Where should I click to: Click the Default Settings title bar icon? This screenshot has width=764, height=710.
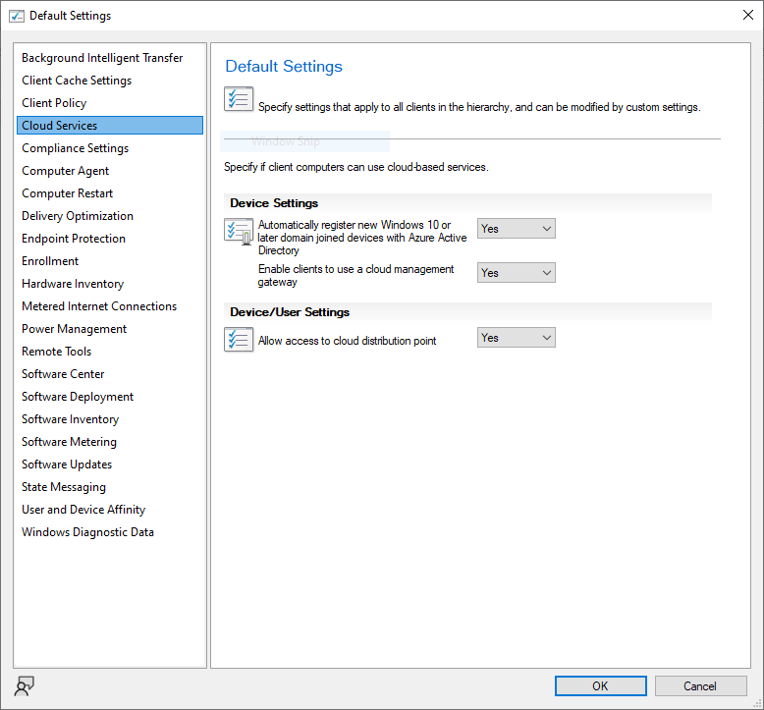[16, 16]
